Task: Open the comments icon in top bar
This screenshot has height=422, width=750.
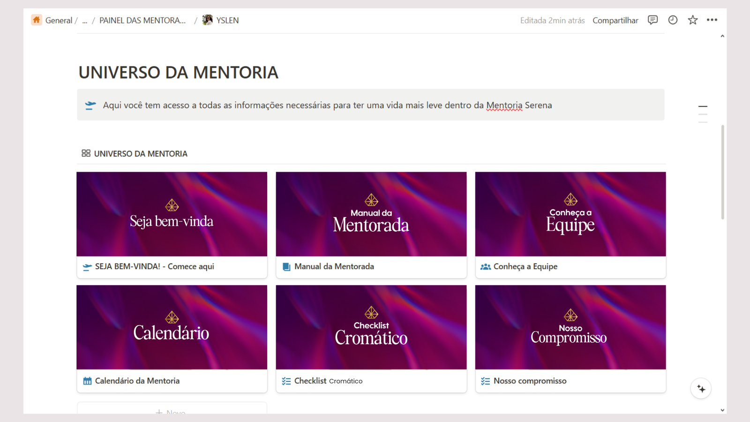Action: point(652,20)
